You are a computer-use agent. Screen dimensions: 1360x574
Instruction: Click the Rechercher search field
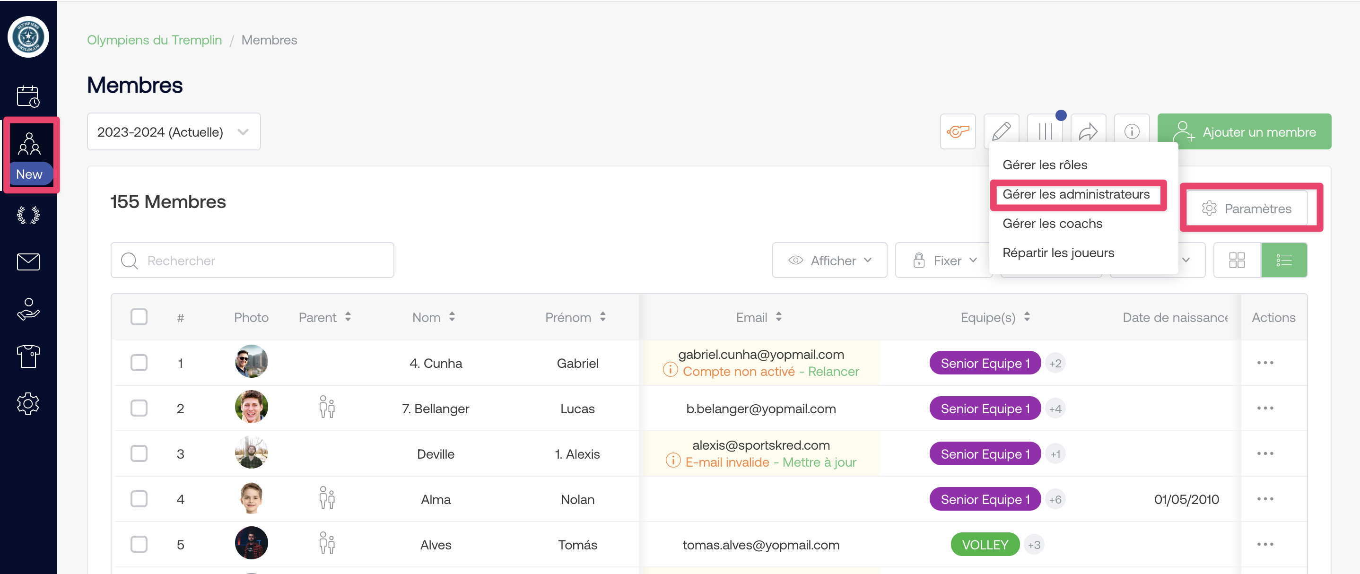click(x=253, y=261)
